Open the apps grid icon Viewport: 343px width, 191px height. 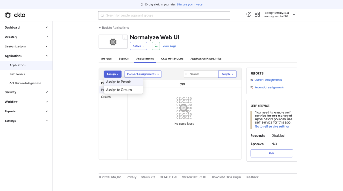pyautogui.click(x=257, y=14)
